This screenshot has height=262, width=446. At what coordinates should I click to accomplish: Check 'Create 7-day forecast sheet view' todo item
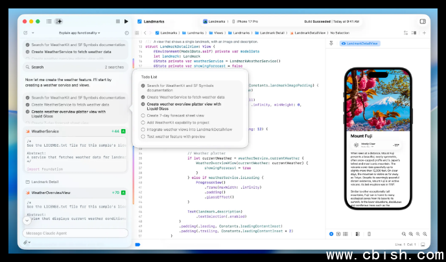pyautogui.click(x=143, y=115)
